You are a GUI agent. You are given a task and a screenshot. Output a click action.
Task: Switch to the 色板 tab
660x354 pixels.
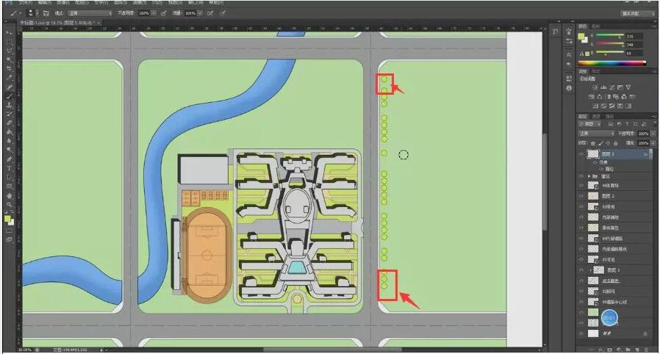[x=595, y=26]
